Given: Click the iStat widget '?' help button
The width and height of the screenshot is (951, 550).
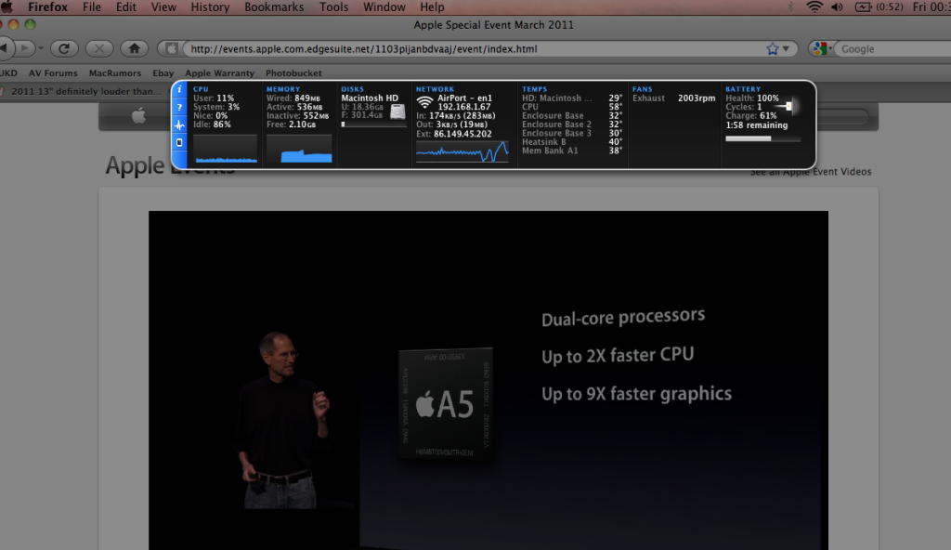Looking at the screenshot, I should tap(179, 107).
